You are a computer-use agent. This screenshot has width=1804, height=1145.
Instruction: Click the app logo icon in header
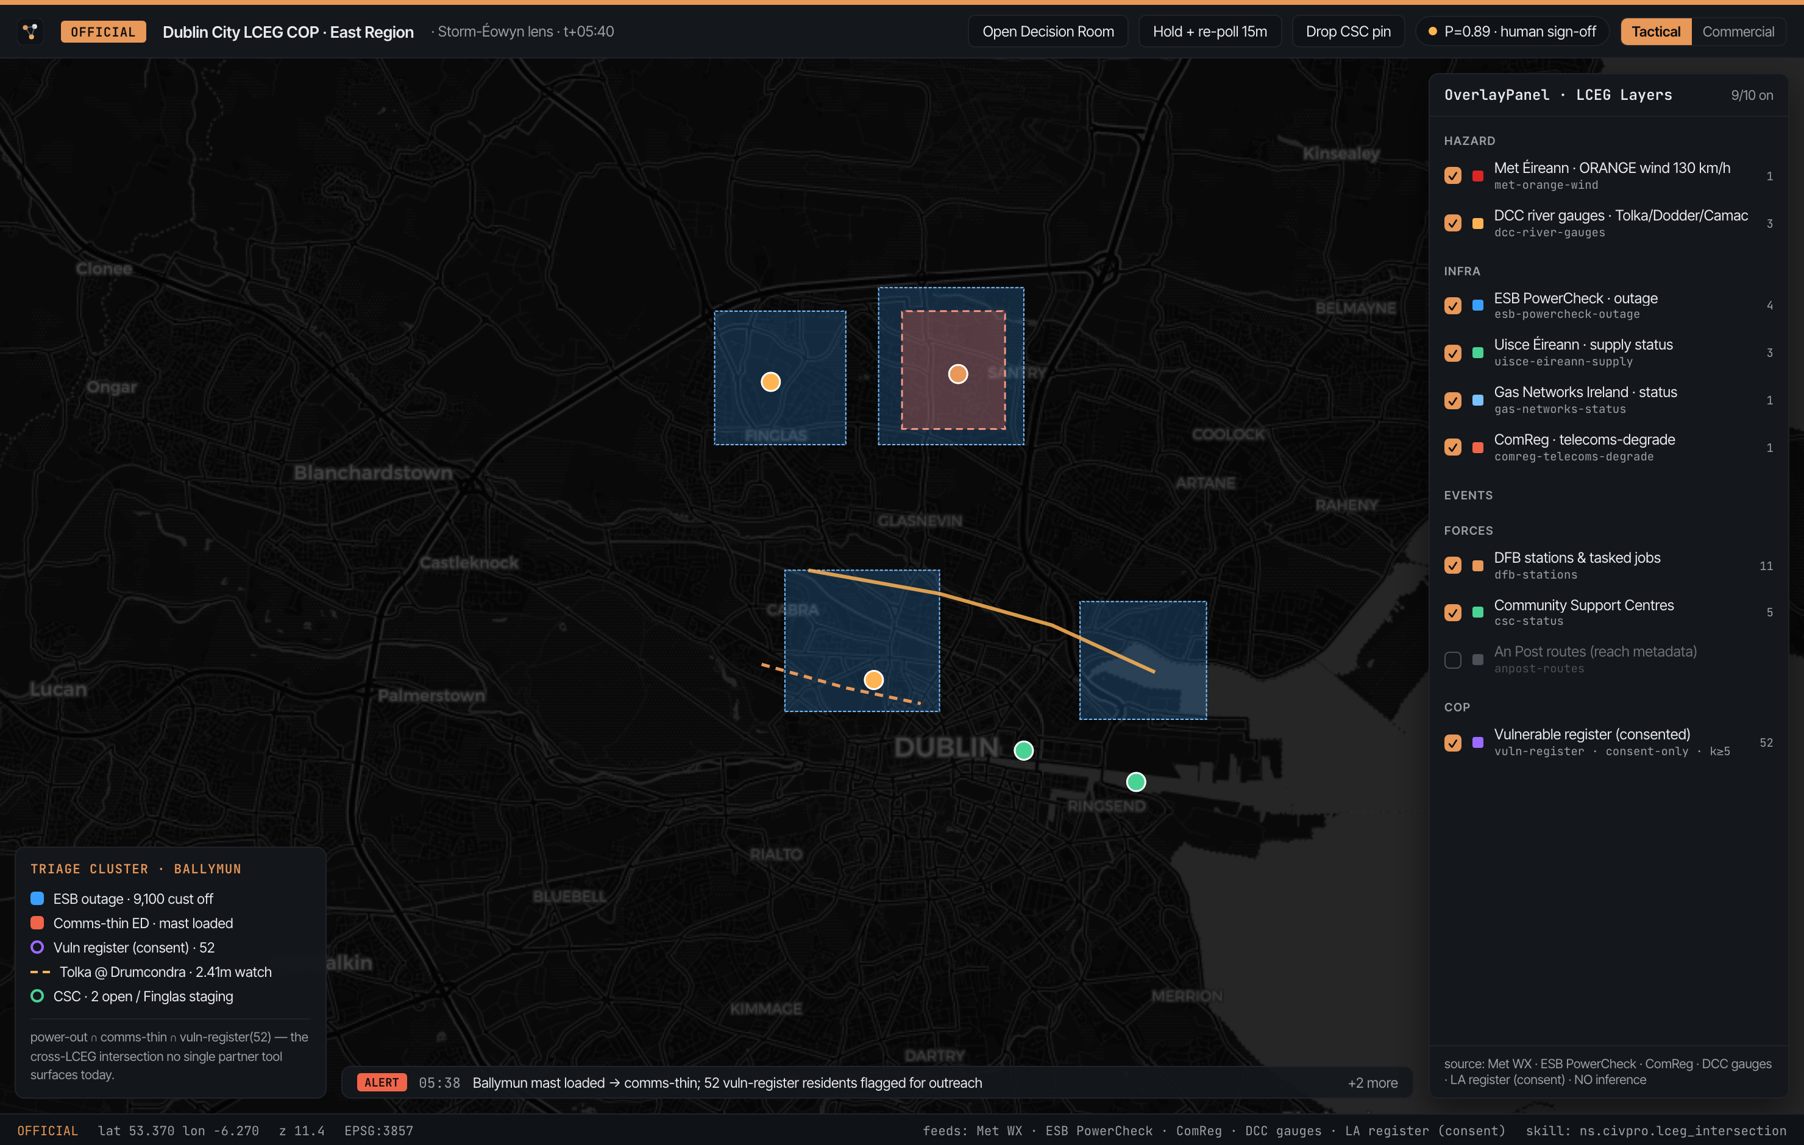point(30,32)
